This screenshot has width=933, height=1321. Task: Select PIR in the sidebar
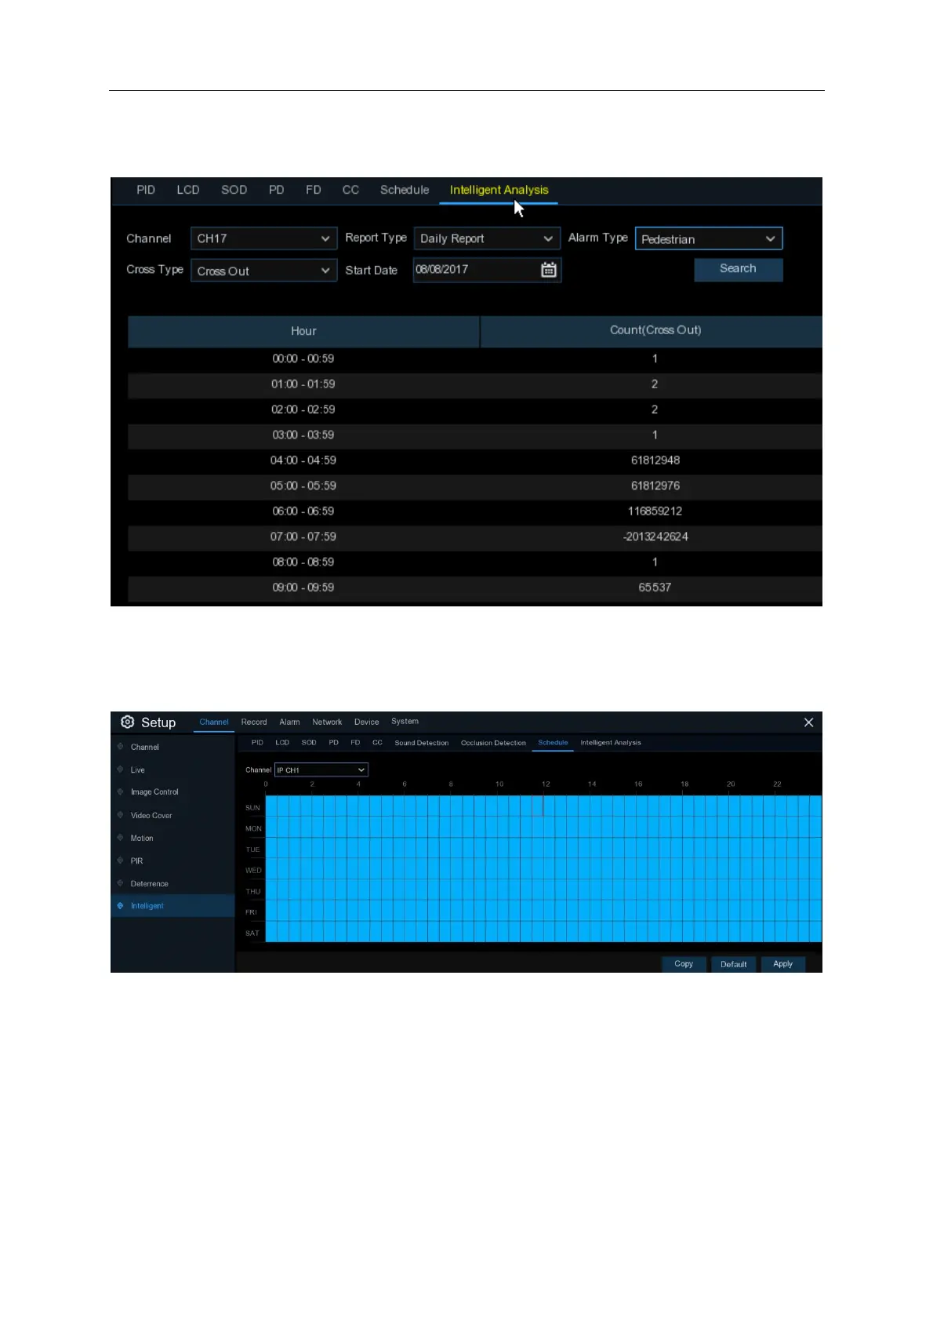[136, 861]
